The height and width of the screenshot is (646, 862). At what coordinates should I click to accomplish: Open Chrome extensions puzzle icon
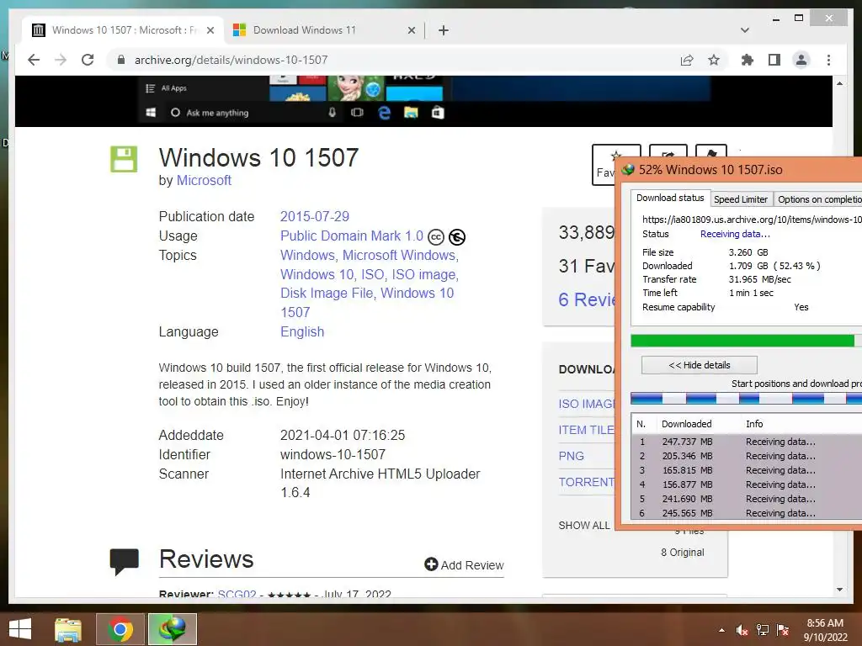pyautogui.click(x=748, y=60)
